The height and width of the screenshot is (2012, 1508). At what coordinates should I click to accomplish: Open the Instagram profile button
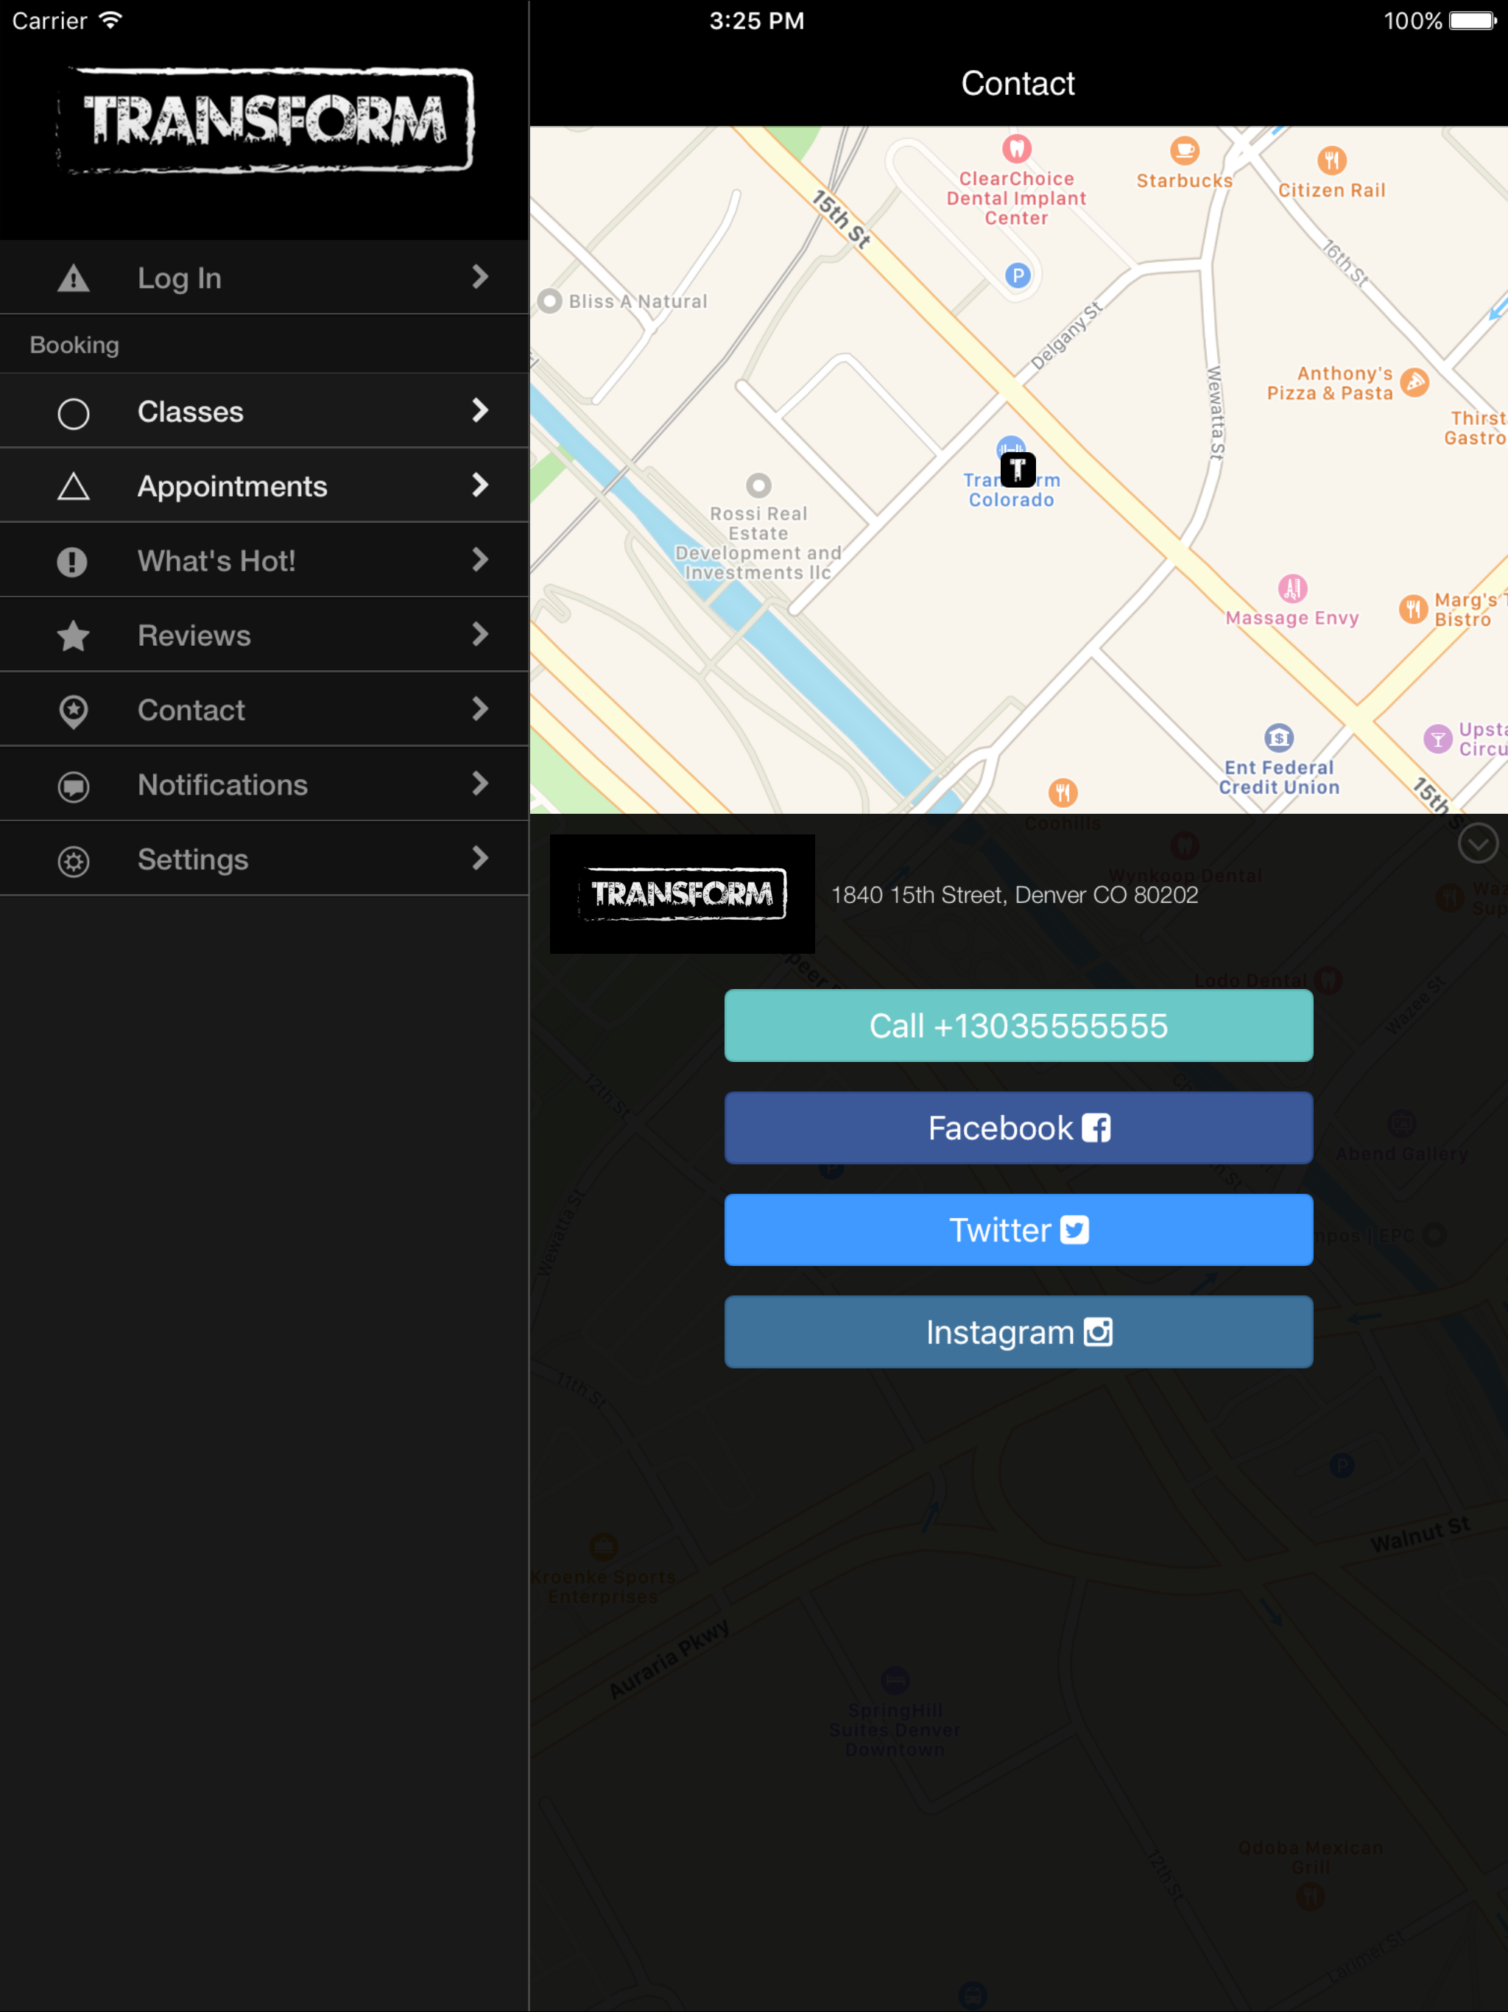(1018, 1332)
